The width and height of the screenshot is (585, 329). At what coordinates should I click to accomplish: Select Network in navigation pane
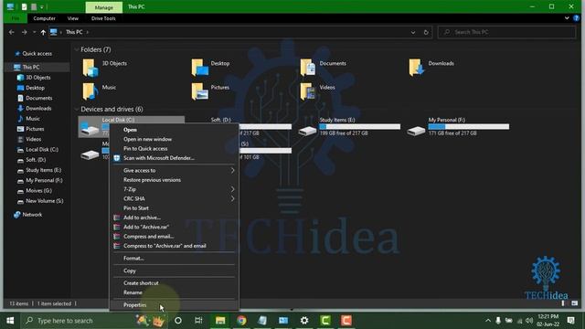click(x=32, y=215)
